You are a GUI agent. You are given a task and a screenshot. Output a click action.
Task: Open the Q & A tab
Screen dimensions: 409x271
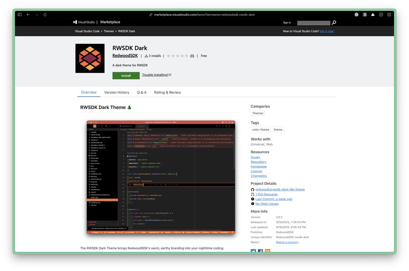pos(142,92)
